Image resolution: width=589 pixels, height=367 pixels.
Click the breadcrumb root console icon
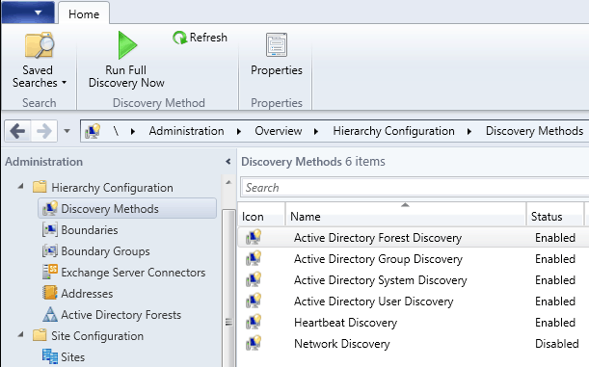click(x=93, y=131)
